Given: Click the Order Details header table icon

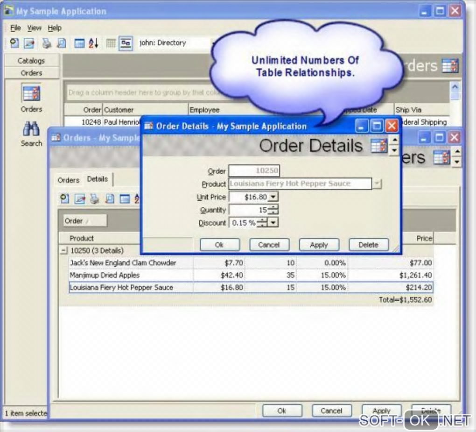Looking at the screenshot, I should [x=379, y=146].
